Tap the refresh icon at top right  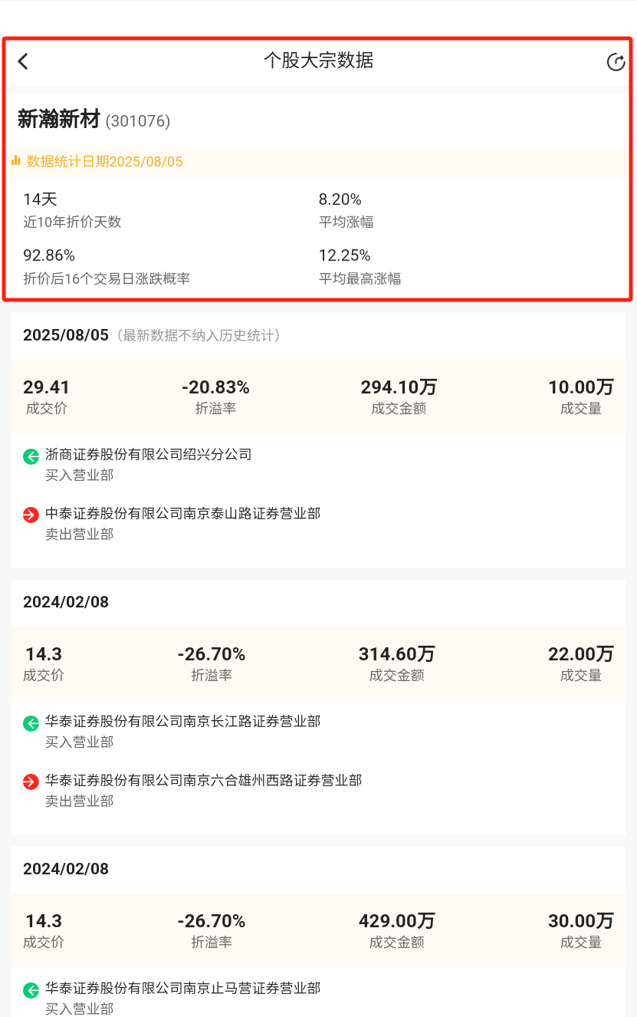point(616,62)
